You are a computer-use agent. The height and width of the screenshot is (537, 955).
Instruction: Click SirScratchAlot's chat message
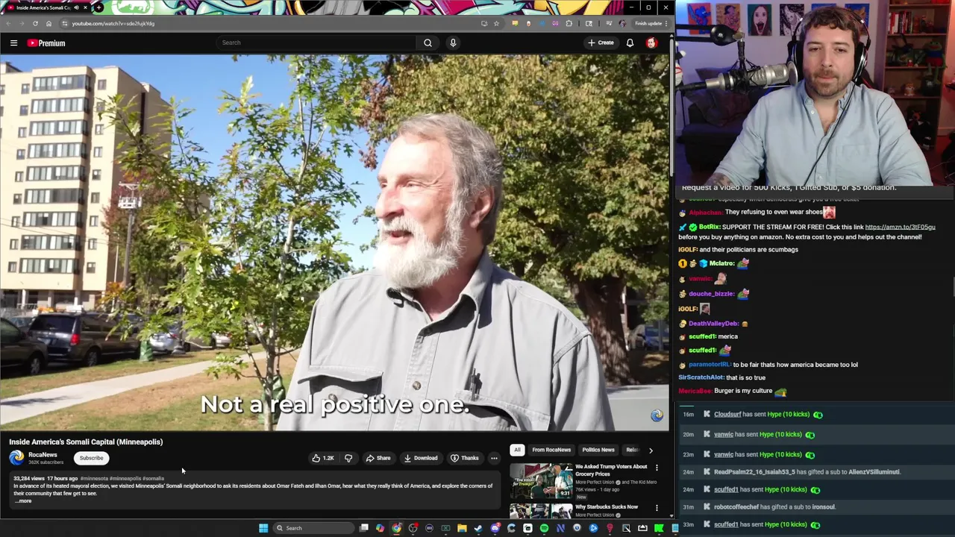[x=722, y=377]
